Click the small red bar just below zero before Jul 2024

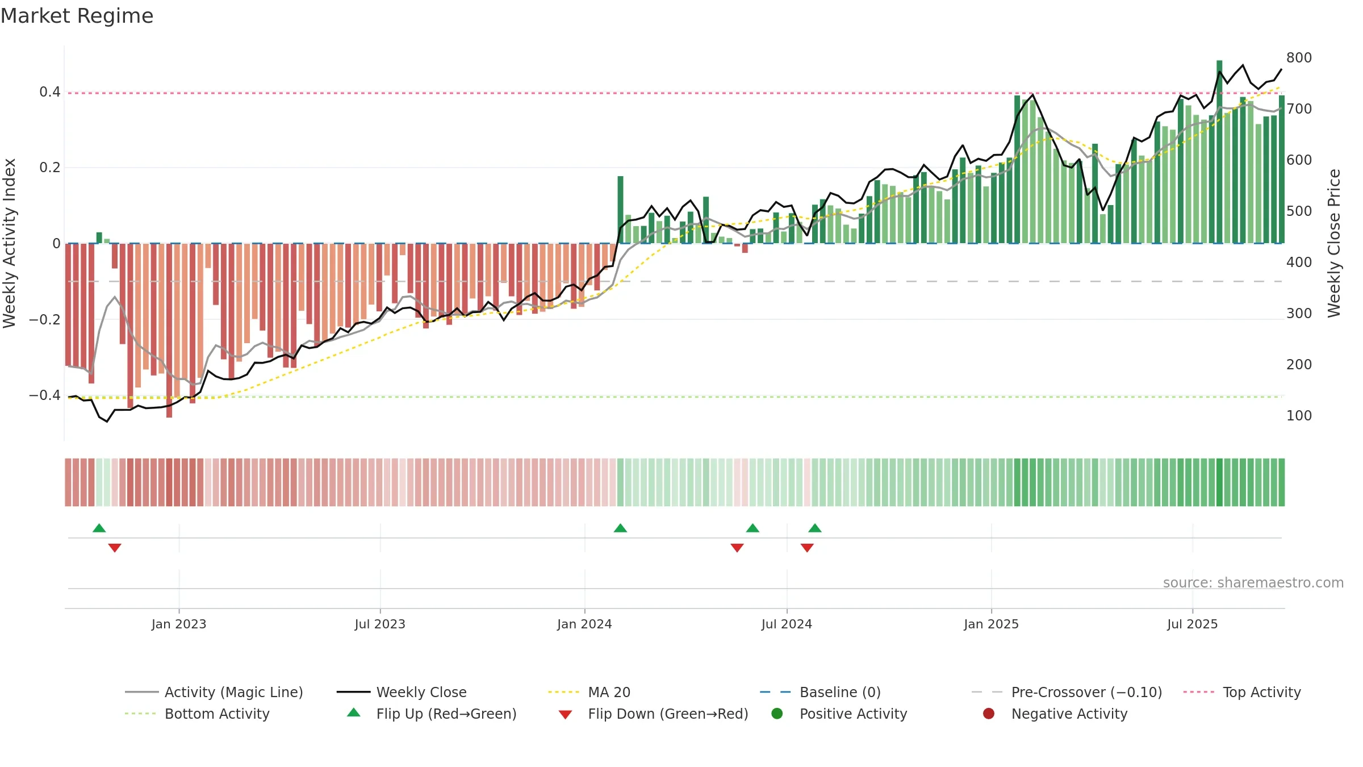[x=745, y=248]
